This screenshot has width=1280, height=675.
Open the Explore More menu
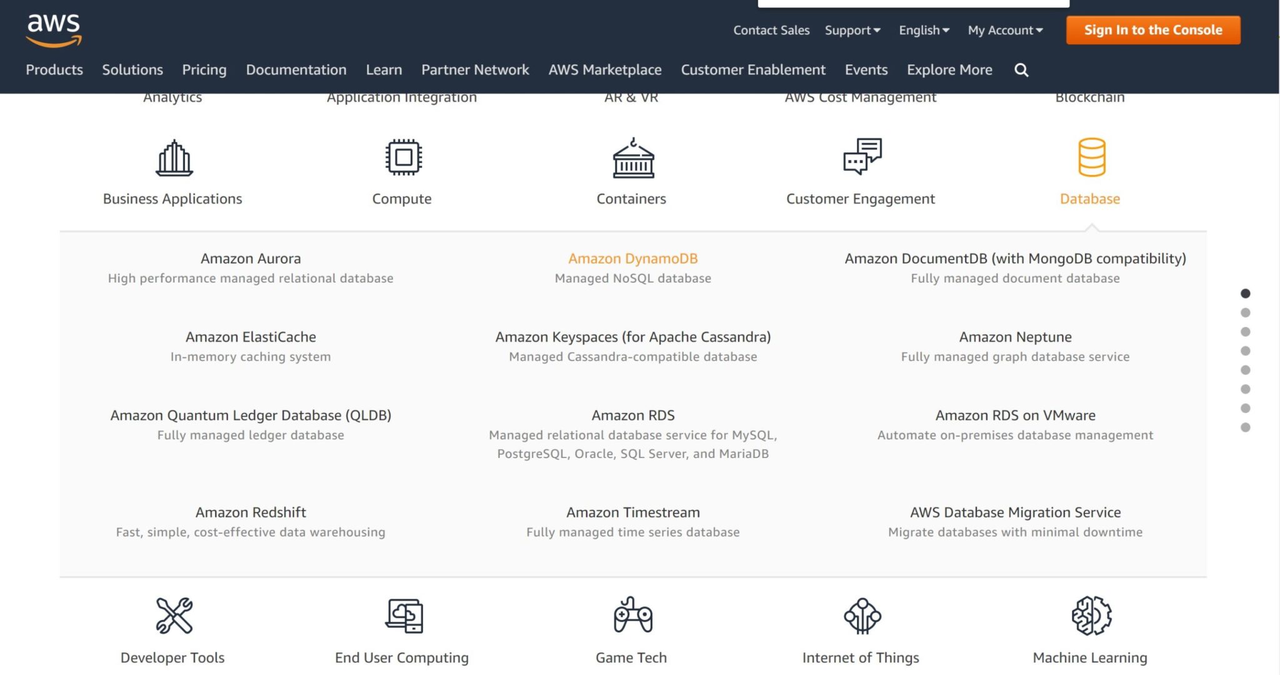pos(949,69)
